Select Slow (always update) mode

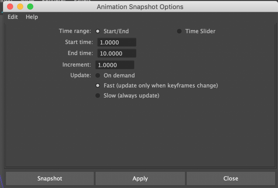[x=97, y=95]
